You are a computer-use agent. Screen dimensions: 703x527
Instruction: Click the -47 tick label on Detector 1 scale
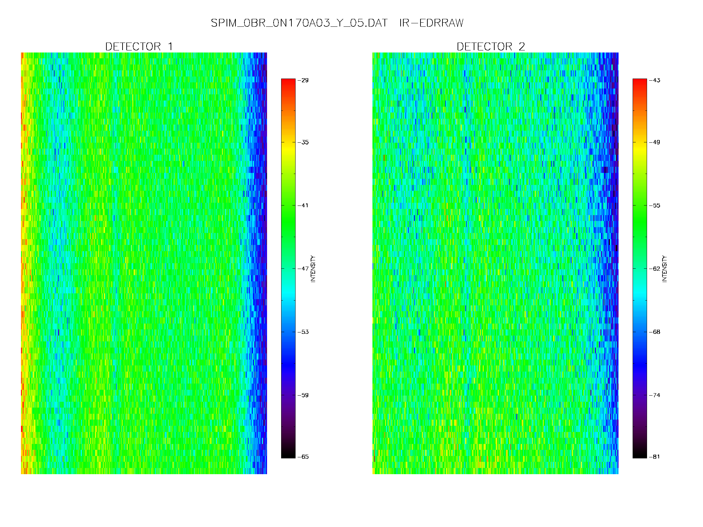point(303,269)
